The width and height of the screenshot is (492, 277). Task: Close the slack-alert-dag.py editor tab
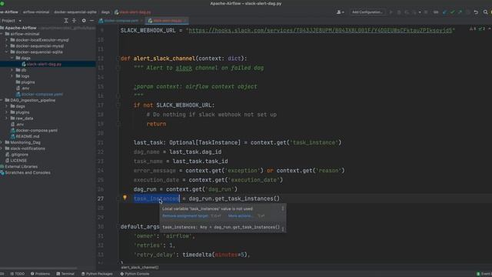(x=185, y=21)
